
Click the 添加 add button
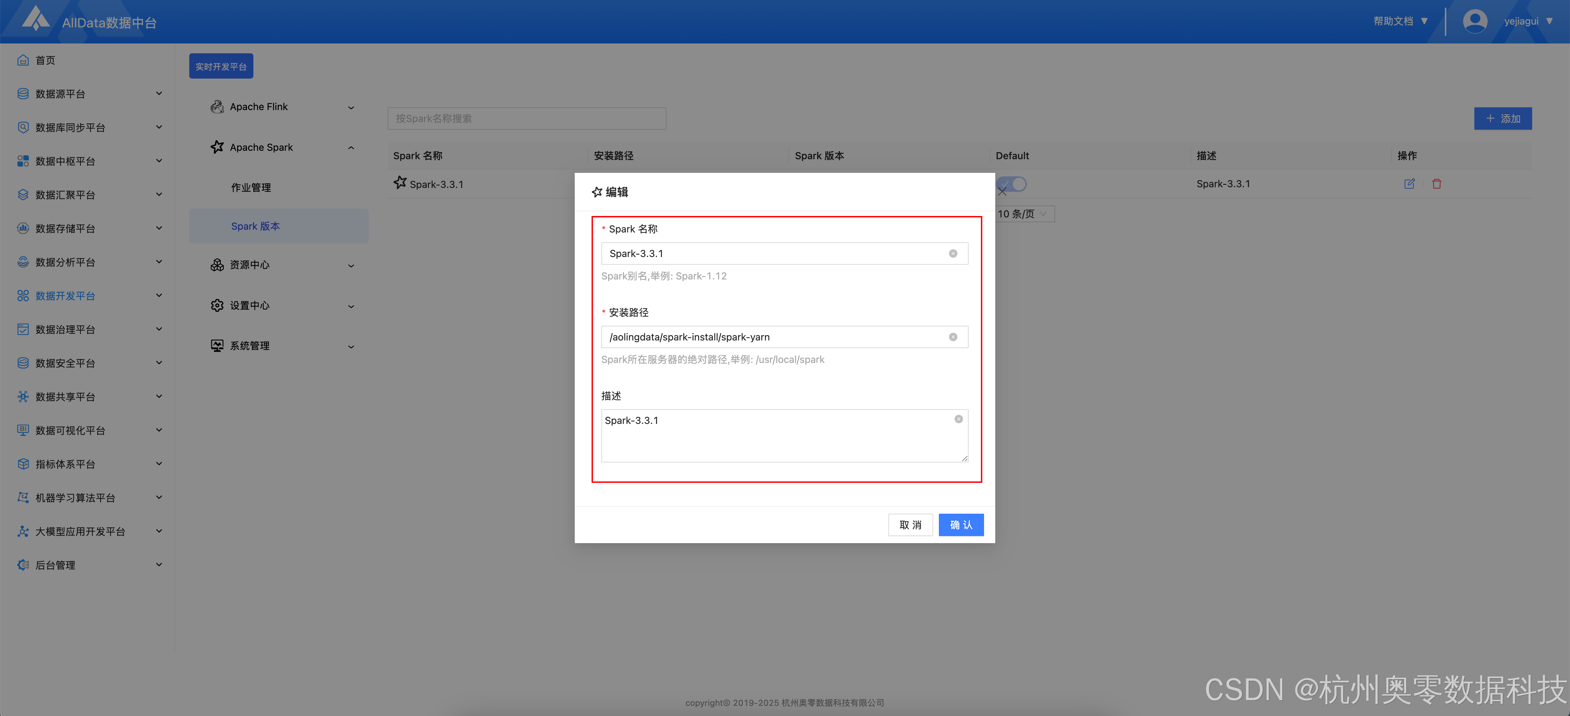click(1502, 118)
